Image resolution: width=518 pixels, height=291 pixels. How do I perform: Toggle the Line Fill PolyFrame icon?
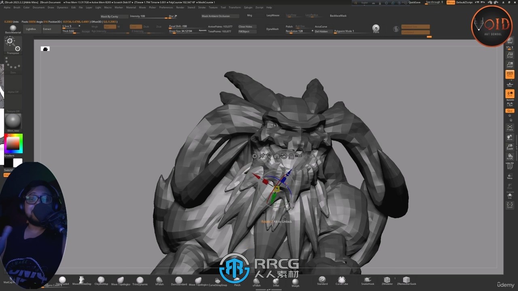[510, 166]
